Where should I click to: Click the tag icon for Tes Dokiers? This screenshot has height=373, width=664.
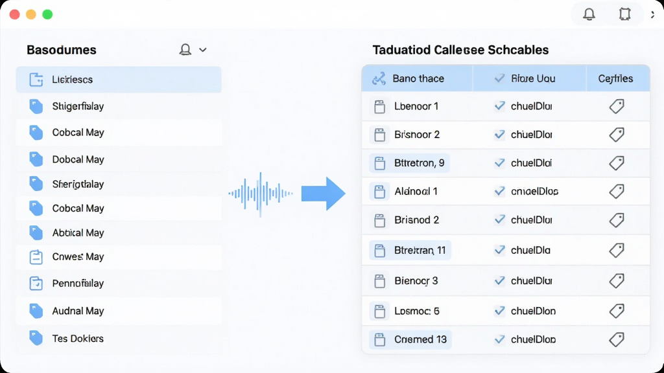pos(36,338)
